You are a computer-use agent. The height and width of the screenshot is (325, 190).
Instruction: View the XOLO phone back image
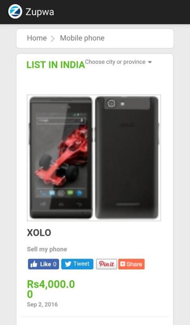(x=127, y=157)
